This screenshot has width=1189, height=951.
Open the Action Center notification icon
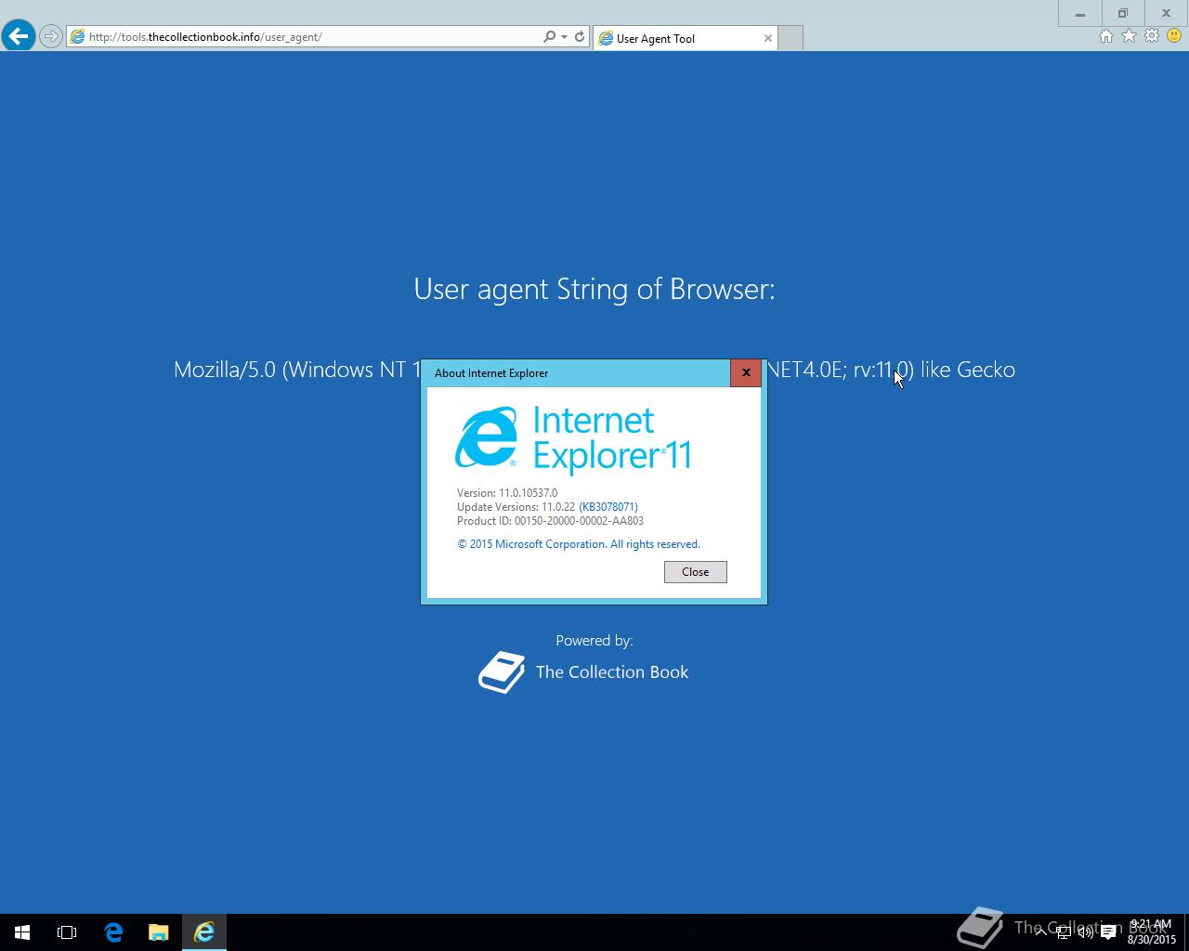[1108, 932]
